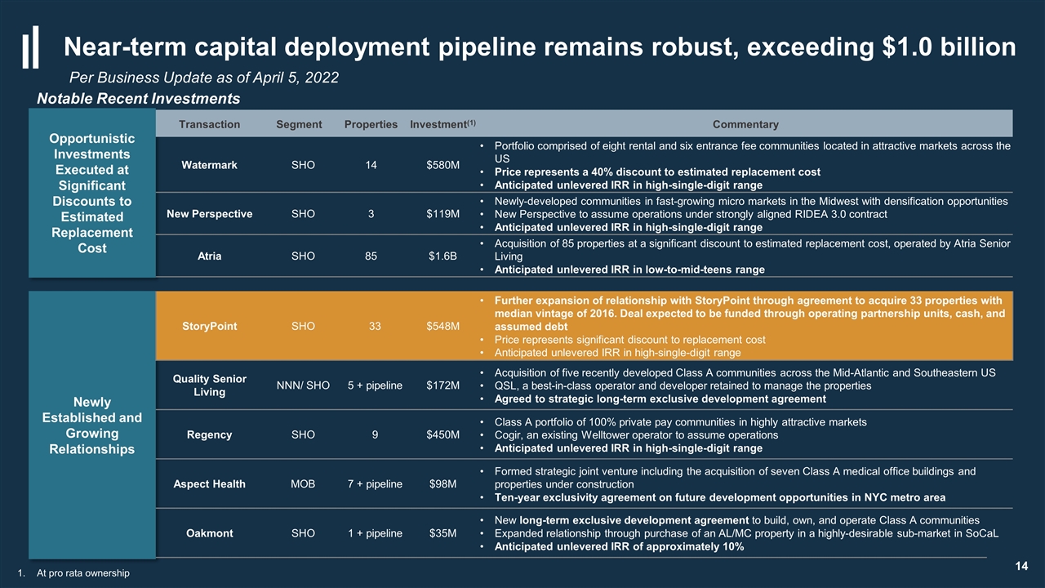1045x588 pixels.
Task: Select the Aspect Health transaction name
Action: tap(210, 483)
